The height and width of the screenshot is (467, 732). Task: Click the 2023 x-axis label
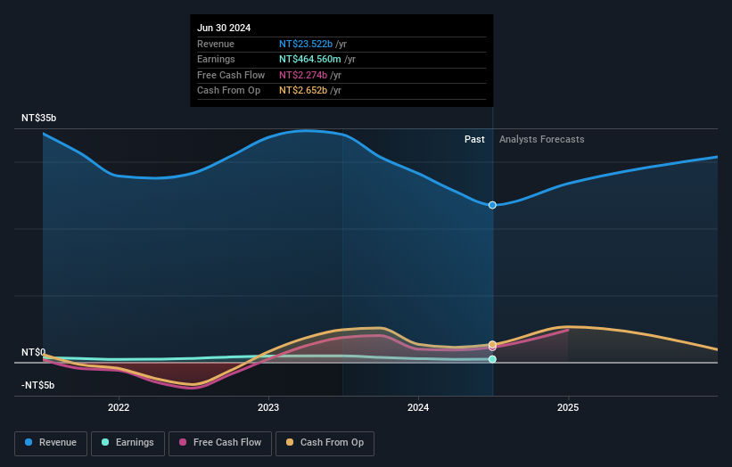click(x=268, y=408)
